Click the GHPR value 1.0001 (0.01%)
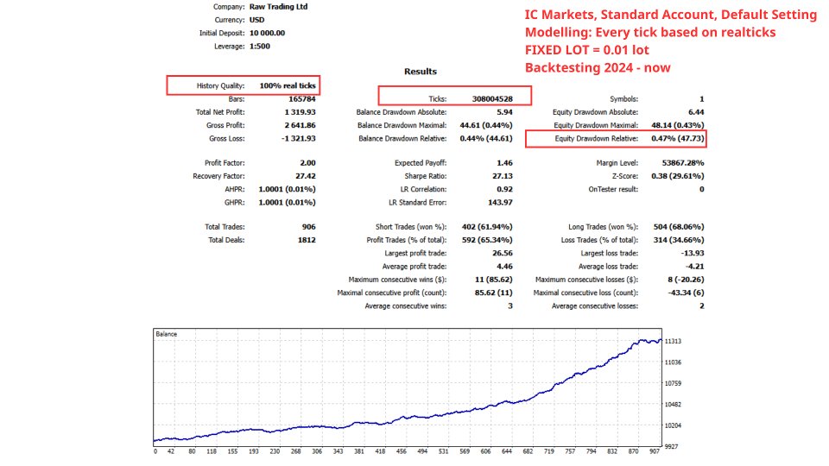This screenshot has height=466, width=829. coord(287,203)
